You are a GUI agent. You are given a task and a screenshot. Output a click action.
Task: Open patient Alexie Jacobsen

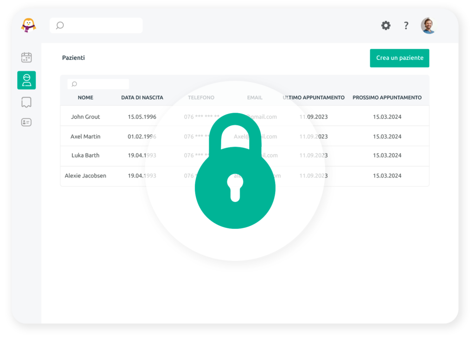(85, 176)
